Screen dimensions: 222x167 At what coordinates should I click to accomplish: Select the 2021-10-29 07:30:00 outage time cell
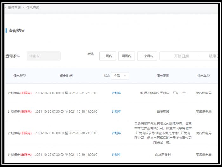(x=66, y=155)
